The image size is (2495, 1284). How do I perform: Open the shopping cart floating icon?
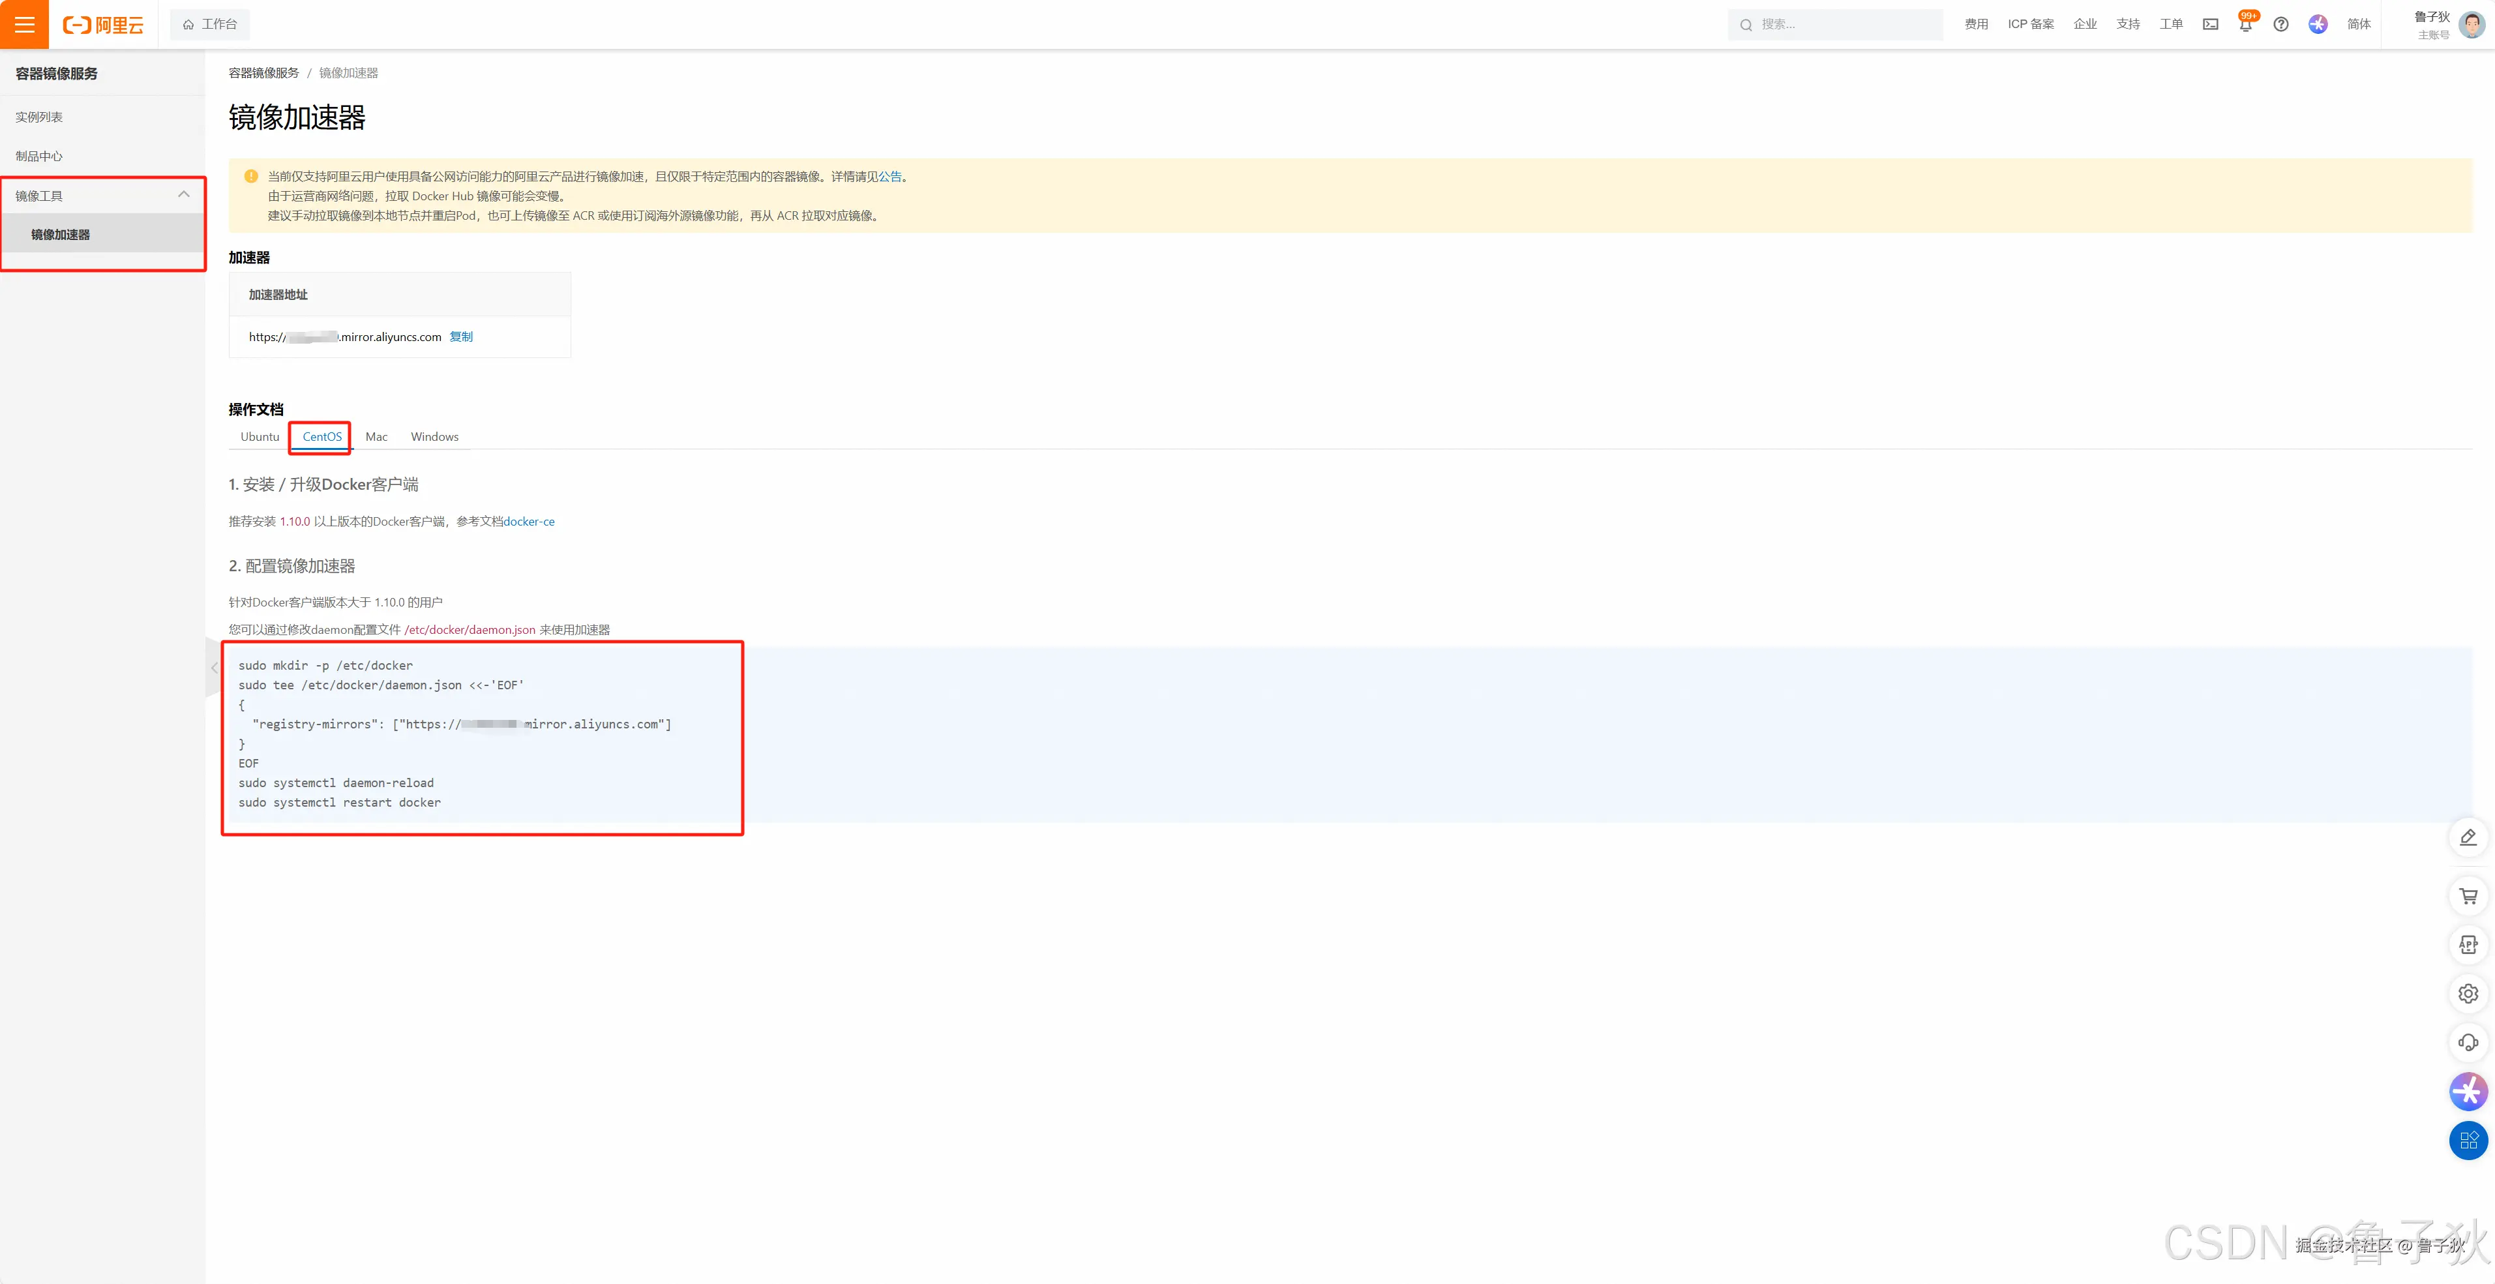pyautogui.click(x=2468, y=896)
